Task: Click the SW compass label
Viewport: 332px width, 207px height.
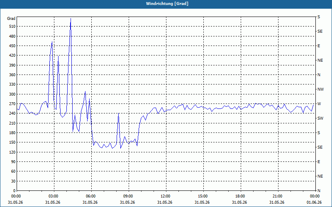Action: [x=320, y=118]
